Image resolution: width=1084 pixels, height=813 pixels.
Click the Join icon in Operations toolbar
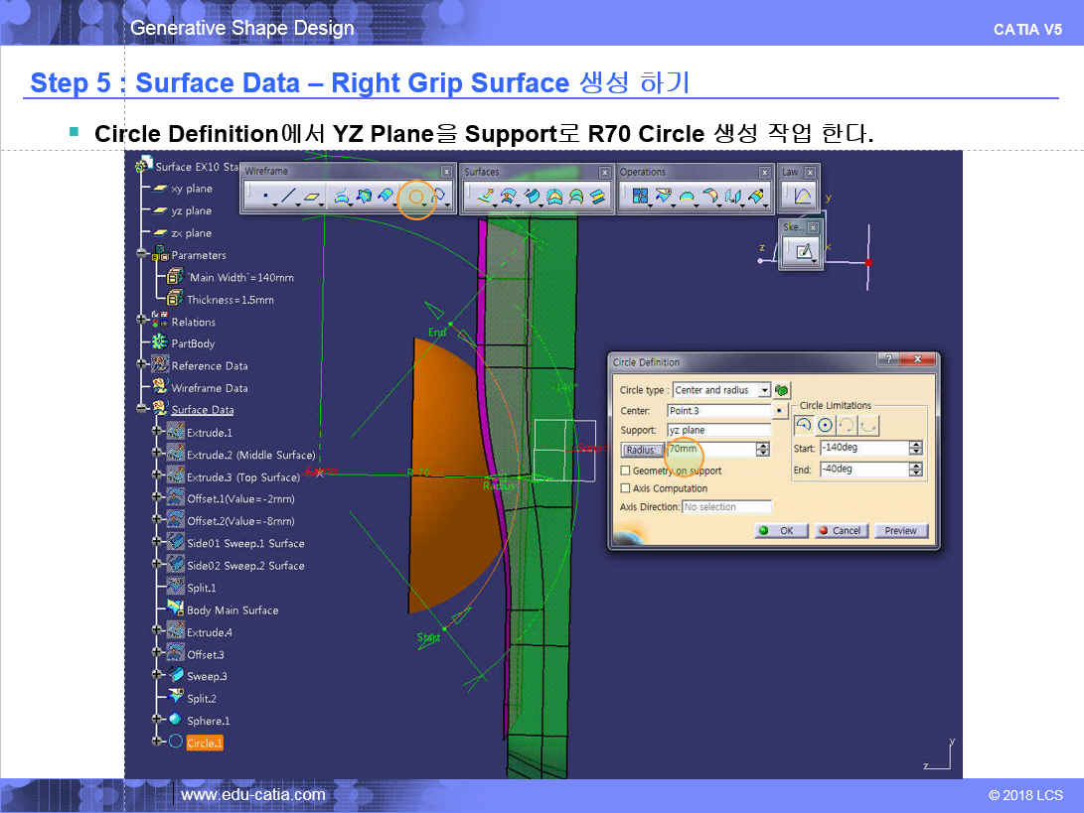click(639, 197)
